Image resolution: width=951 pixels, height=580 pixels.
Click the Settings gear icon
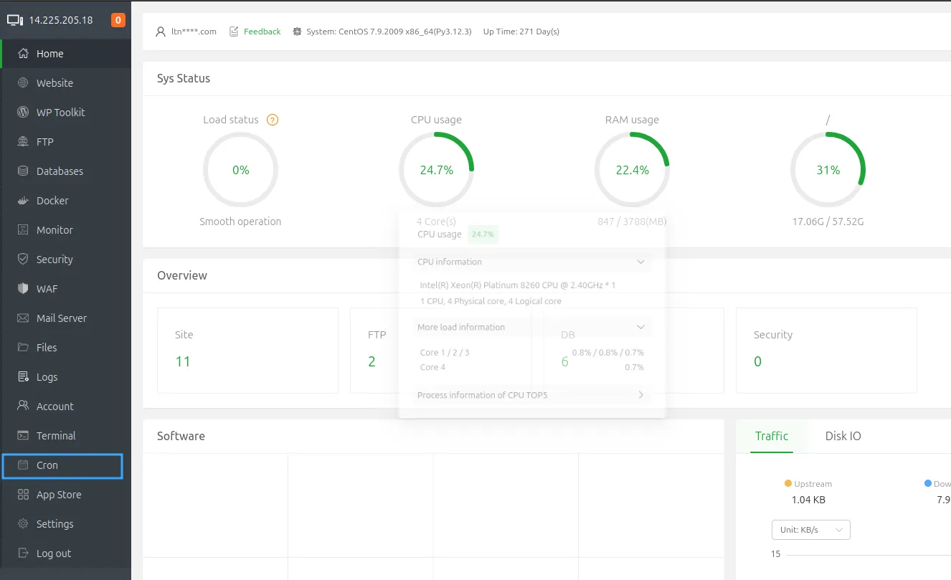23,524
